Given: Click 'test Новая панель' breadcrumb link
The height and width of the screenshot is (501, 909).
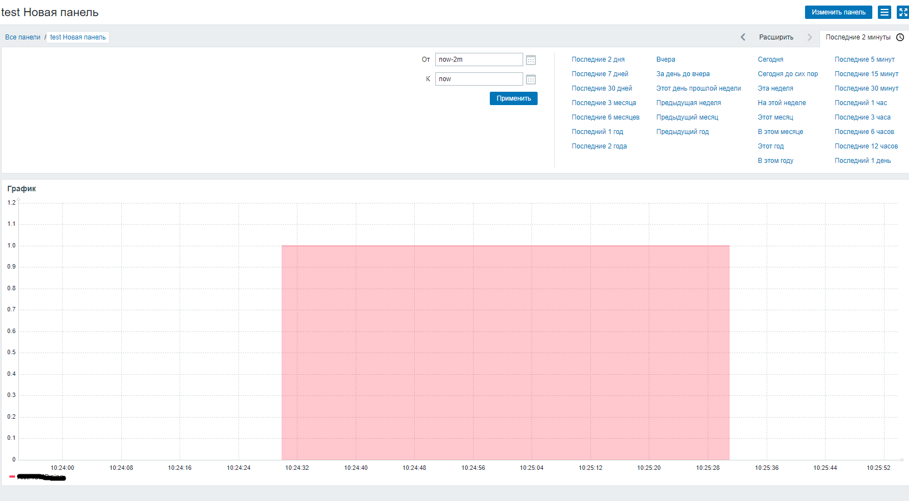Looking at the screenshot, I should [78, 37].
